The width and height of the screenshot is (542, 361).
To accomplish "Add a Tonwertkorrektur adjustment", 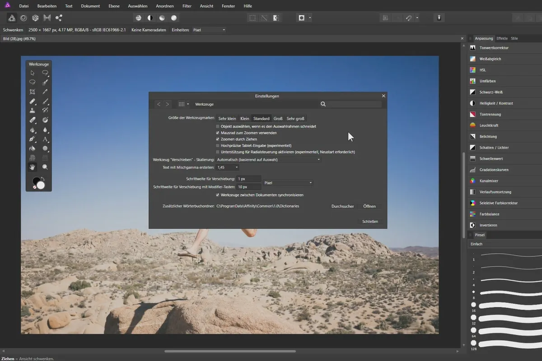I will click(505, 48).
